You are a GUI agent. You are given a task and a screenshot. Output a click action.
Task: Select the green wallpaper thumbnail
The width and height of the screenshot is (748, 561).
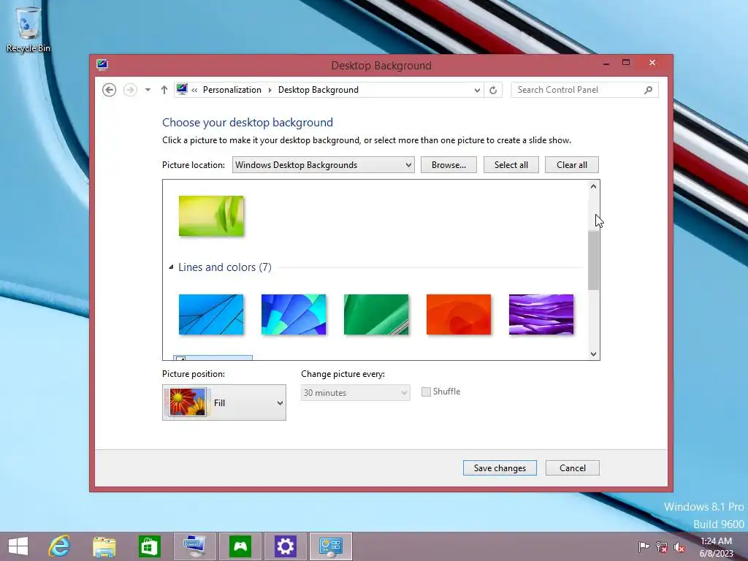[376, 314]
